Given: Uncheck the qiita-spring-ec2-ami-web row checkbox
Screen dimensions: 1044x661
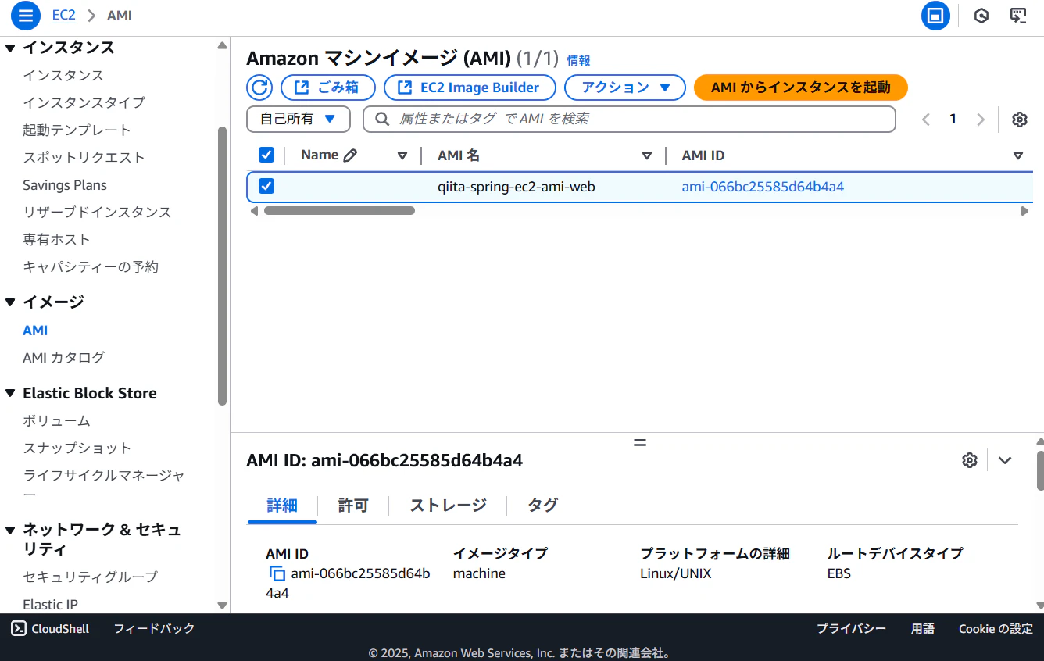Looking at the screenshot, I should (x=266, y=186).
